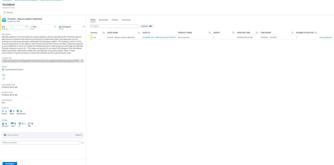Click the Account entity icon
This screenshot has height=165, width=334.
(x=3, y=123)
